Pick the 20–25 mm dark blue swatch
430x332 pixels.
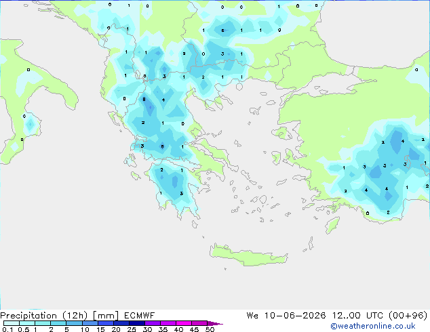pyautogui.click(x=121, y=323)
